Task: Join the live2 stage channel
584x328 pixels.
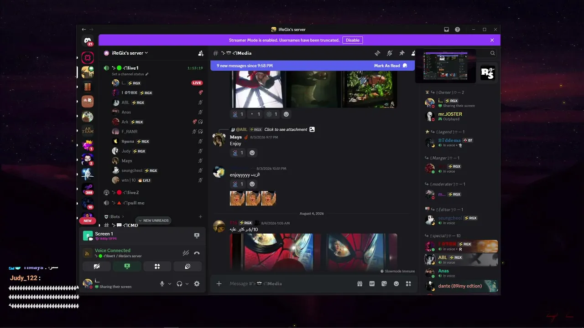Action: click(153, 193)
